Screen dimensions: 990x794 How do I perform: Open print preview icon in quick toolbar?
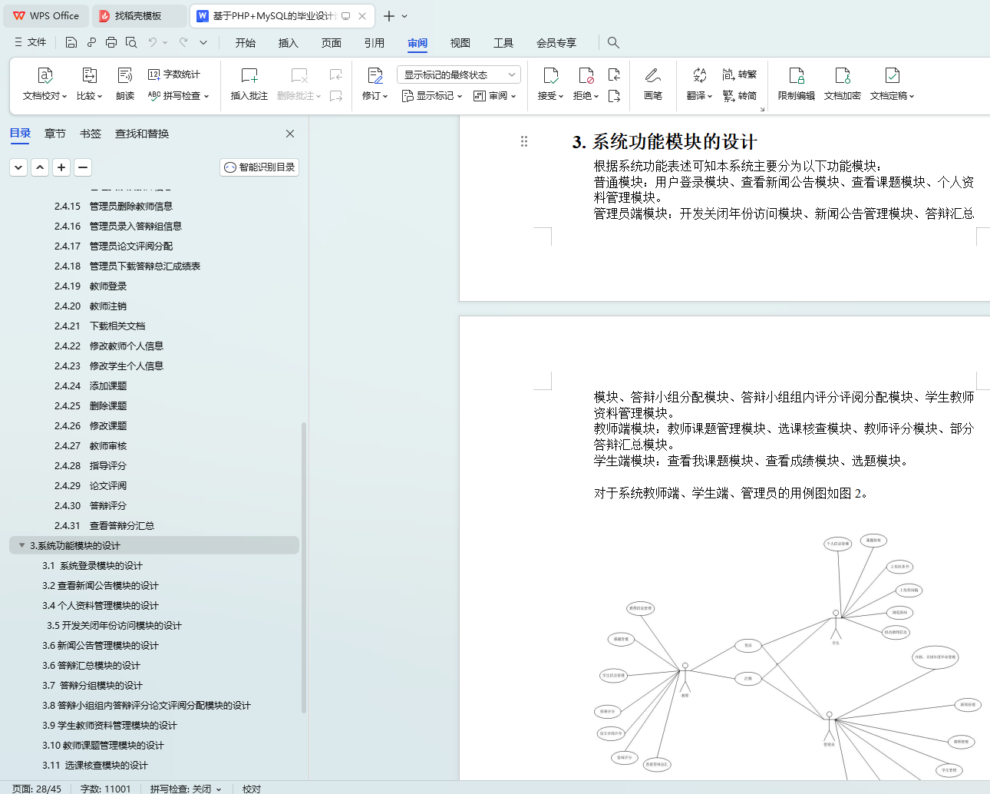pyautogui.click(x=131, y=42)
